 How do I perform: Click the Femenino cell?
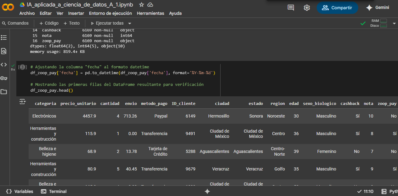327,151
